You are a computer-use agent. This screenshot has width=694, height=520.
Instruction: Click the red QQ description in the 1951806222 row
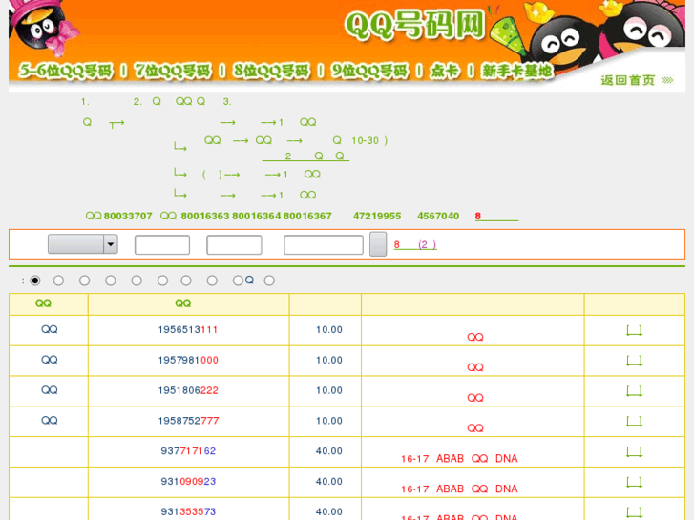[x=475, y=398]
